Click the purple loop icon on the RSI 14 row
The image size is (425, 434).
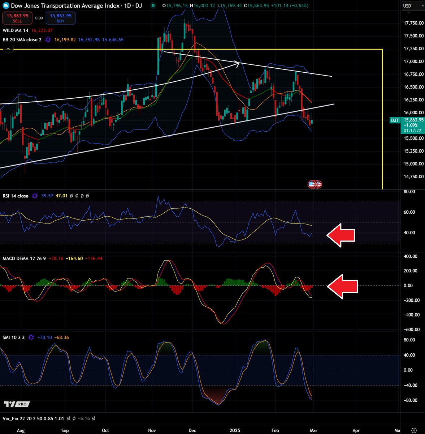35,196
